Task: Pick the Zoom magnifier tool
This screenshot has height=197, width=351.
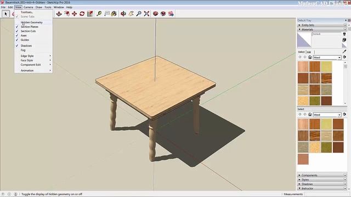Action: [x=139, y=14]
